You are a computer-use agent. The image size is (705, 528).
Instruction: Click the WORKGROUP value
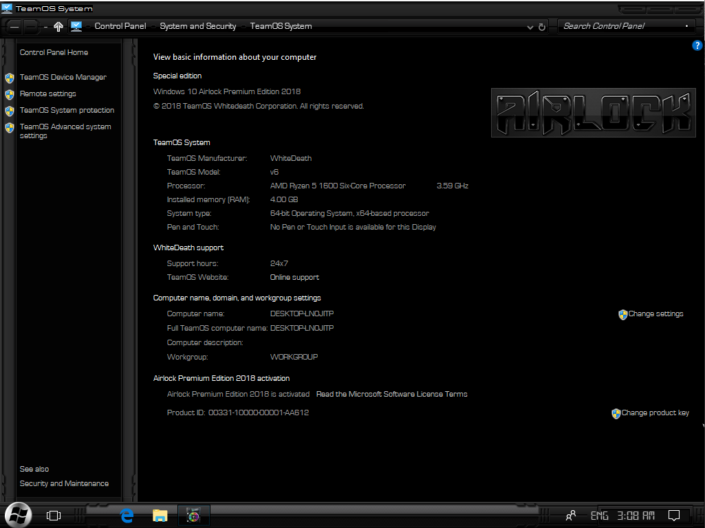click(294, 357)
